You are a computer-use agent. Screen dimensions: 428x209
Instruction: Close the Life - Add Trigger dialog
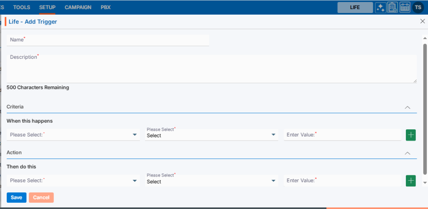(x=422, y=21)
